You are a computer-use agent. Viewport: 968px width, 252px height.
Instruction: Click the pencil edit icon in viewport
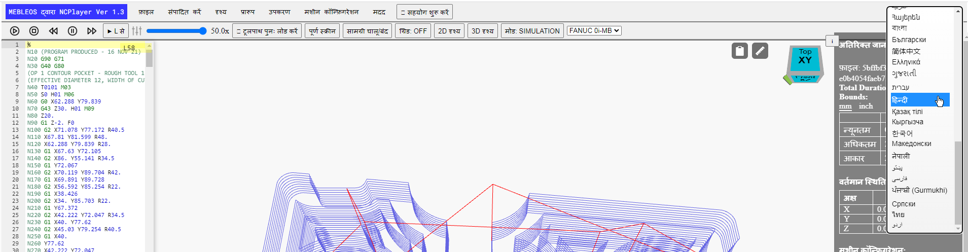760,51
